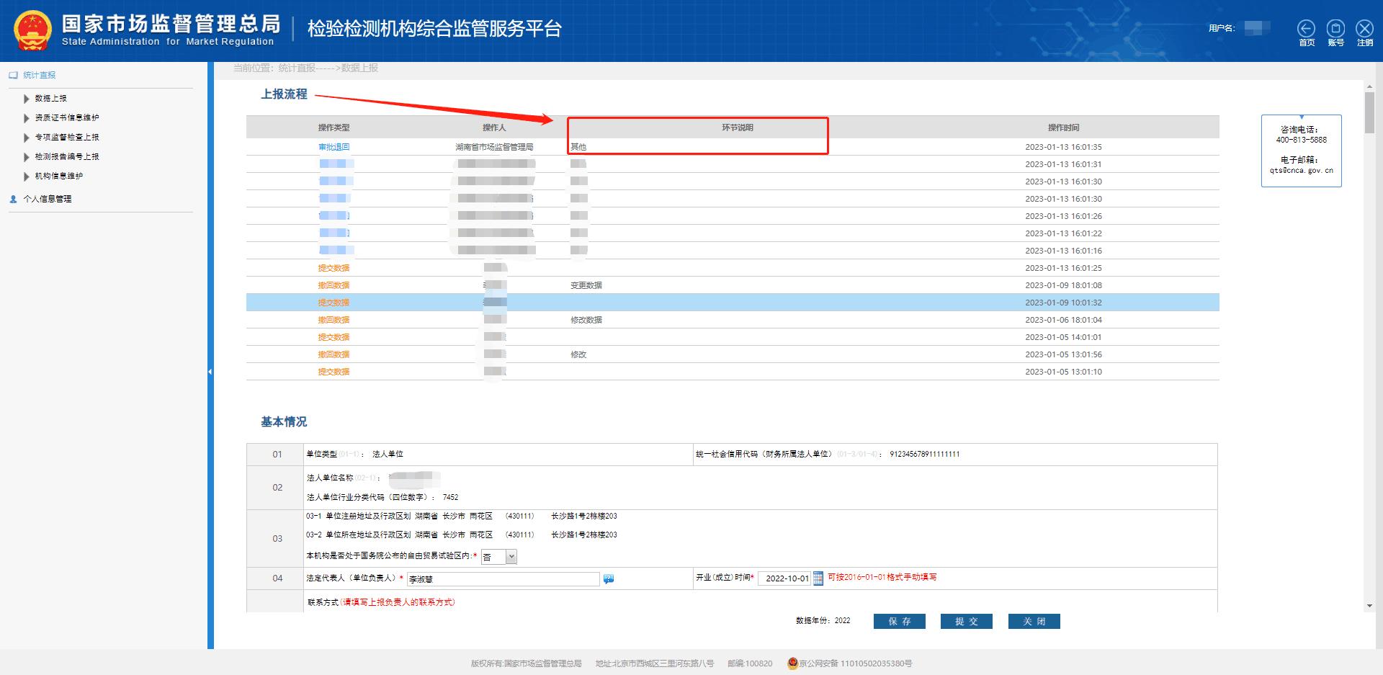
Task: Expand the 数据上报 tree item
Action: 26,98
